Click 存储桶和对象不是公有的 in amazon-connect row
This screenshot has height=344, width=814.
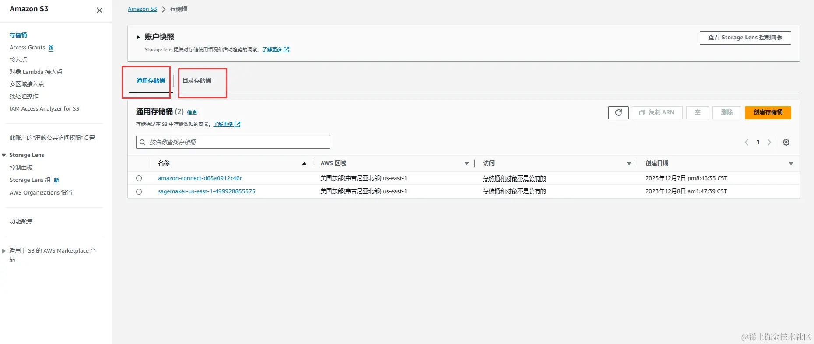click(x=514, y=178)
